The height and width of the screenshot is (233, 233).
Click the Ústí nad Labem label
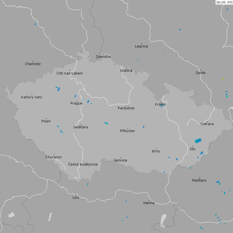pos(70,73)
